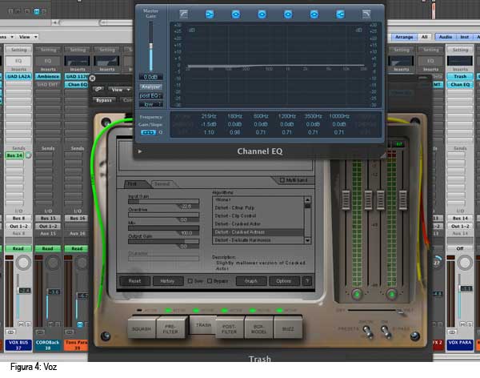The width and height of the screenshot is (480, 378).
Task: Adjust the Input Gain slider in Trash
Action: pos(163,202)
